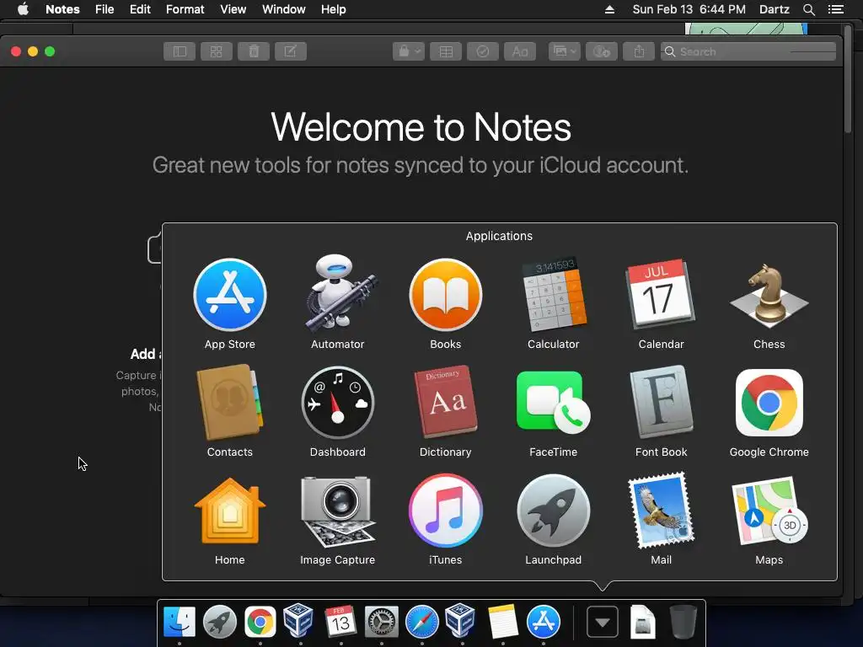
Task: Open the Calendar app with JUL 17 icon
Action: [x=661, y=294]
